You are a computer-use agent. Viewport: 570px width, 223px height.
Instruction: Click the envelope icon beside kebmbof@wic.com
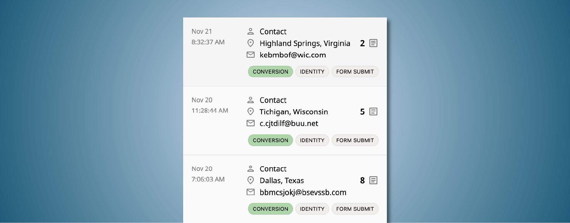250,55
